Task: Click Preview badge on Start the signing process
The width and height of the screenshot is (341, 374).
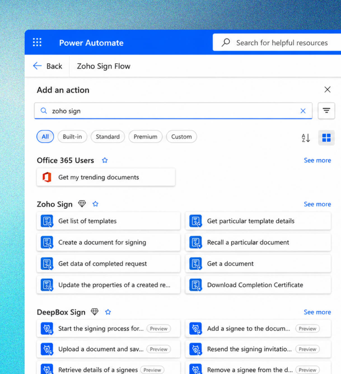Action: (x=158, y=329)
